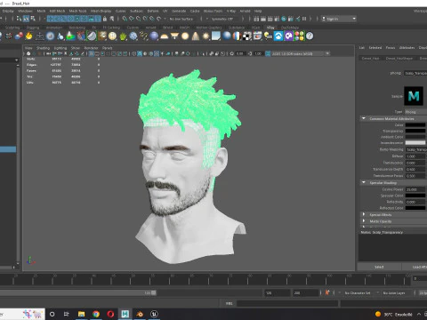Click the blue mesh sphere shelf icon
Viewport: 427px width, 320px height.
[x=133, y=36]
